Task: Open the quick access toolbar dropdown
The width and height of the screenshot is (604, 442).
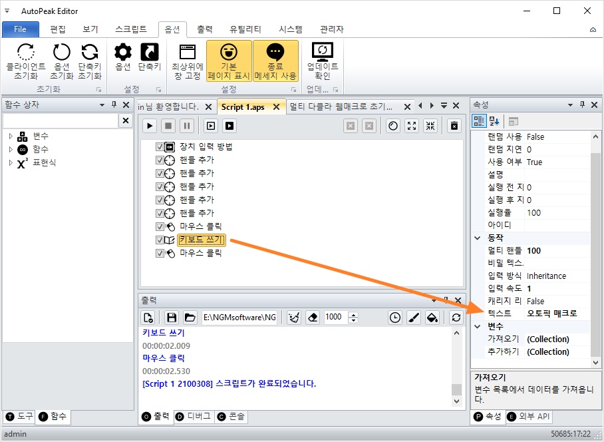Action: pos(7,11)
